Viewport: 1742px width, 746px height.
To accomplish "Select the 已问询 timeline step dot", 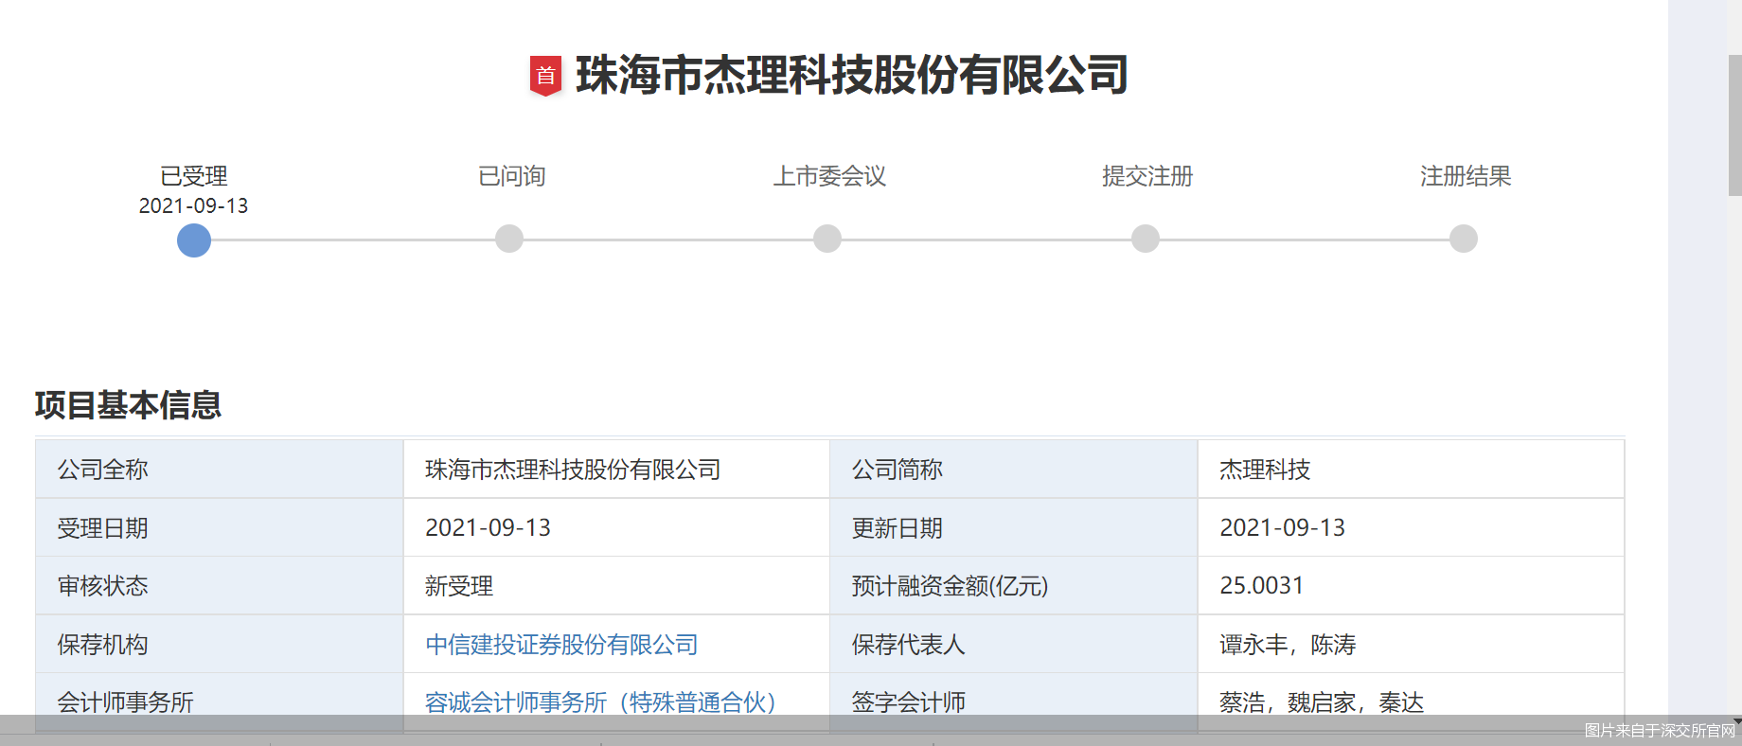I will point(509,239).
